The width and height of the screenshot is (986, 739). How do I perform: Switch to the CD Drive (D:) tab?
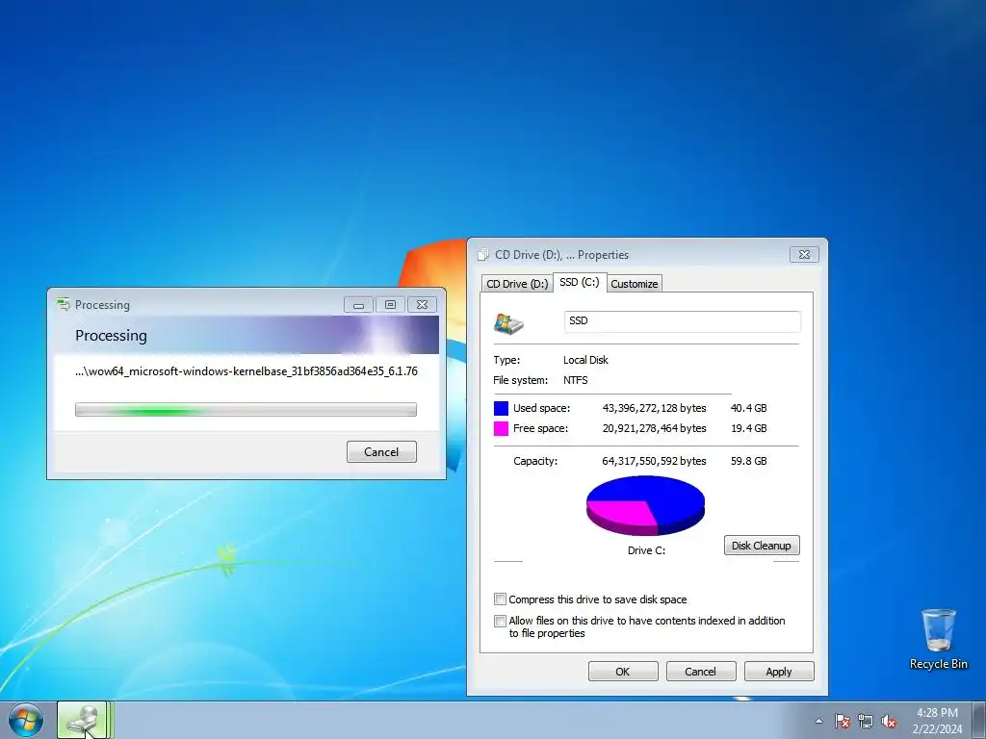tap(517, 284)
